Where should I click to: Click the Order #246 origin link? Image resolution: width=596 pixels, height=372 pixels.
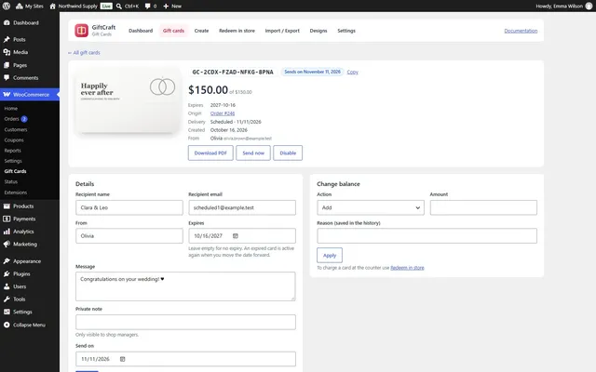coord(223,113)
